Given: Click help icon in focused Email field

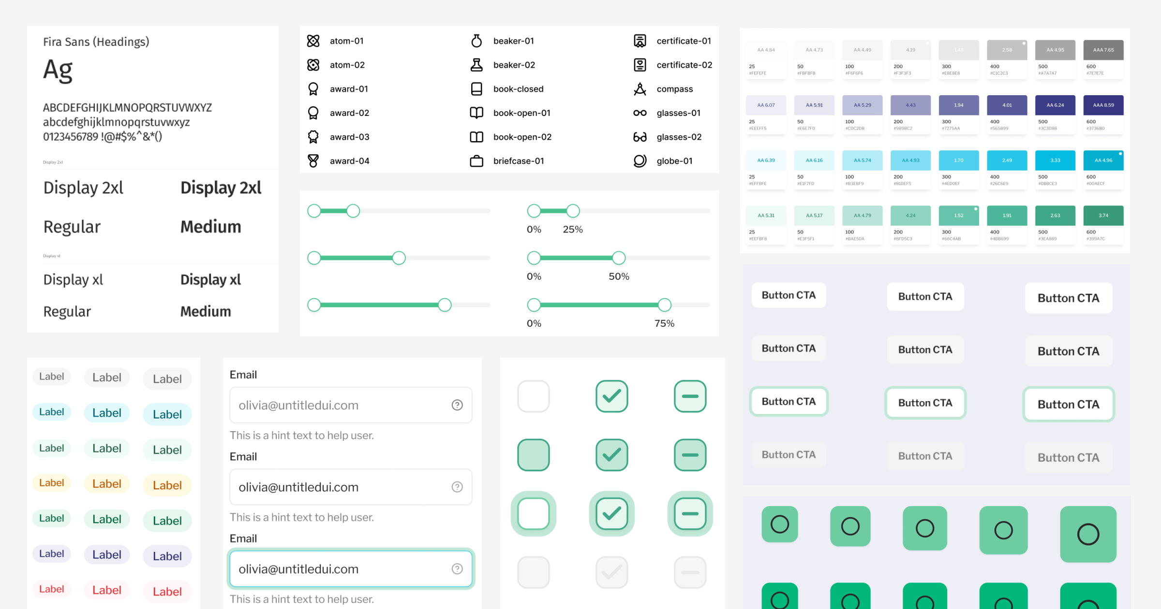Looking at the screenshot, I should (457, 569).
